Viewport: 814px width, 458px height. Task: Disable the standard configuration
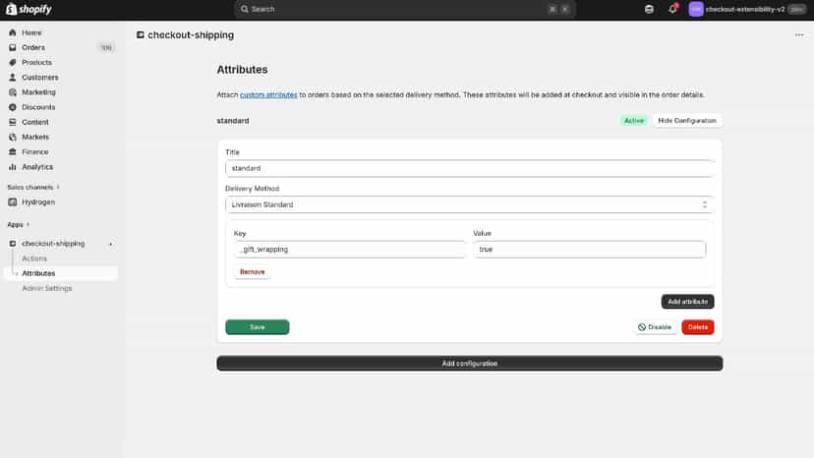[655, 327]
